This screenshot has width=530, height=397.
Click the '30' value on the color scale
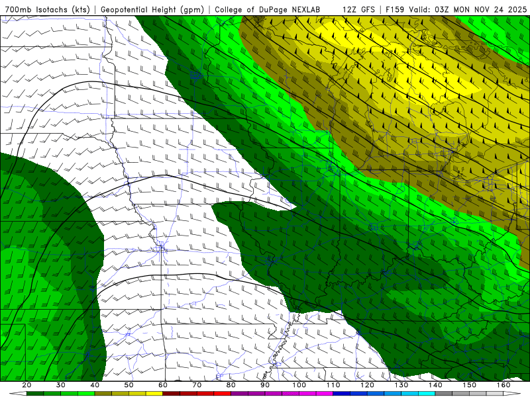pos(61,385)
